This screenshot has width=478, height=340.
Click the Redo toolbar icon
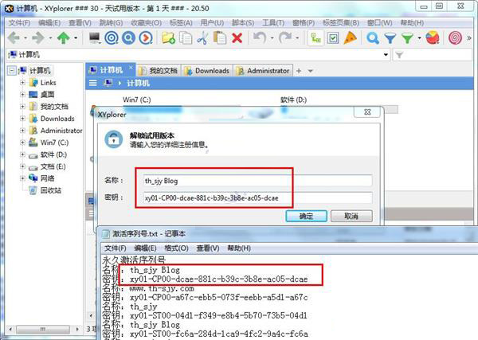point(285,37)
